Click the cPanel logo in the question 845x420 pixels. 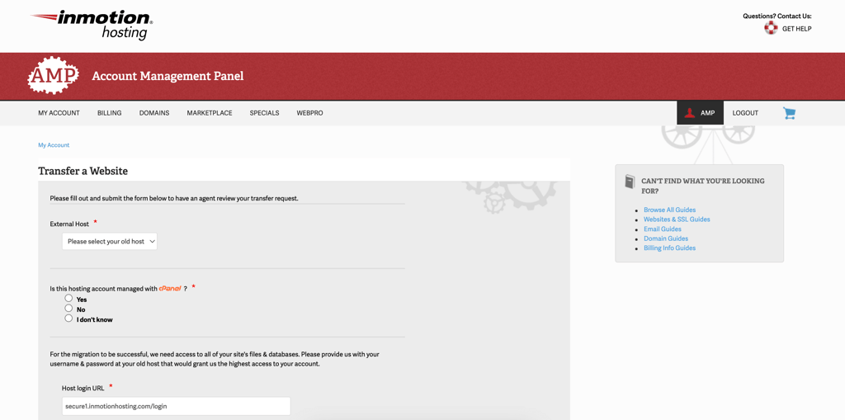click(x=170, y=289)
